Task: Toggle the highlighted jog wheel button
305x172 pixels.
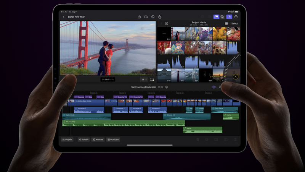Action: pyautogui.click(x=229, y=17)
